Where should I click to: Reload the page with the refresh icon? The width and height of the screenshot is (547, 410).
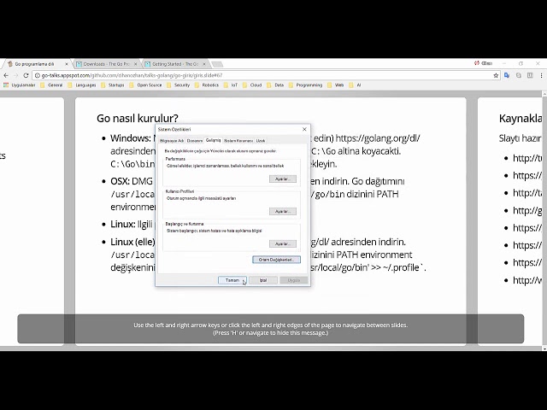[x=26, y=75]
